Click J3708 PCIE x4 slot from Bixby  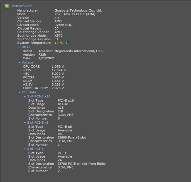point(82,164)
